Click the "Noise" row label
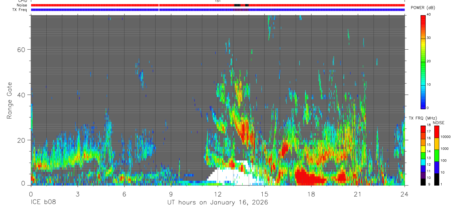The height and width of the screenshot is (210, 455). (22, 5)
